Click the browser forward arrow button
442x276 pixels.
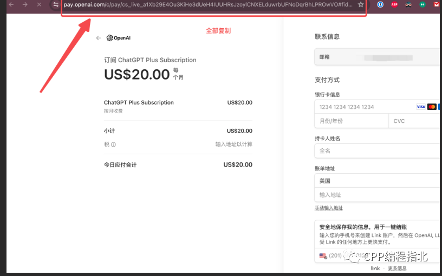[x=25, y=4]
